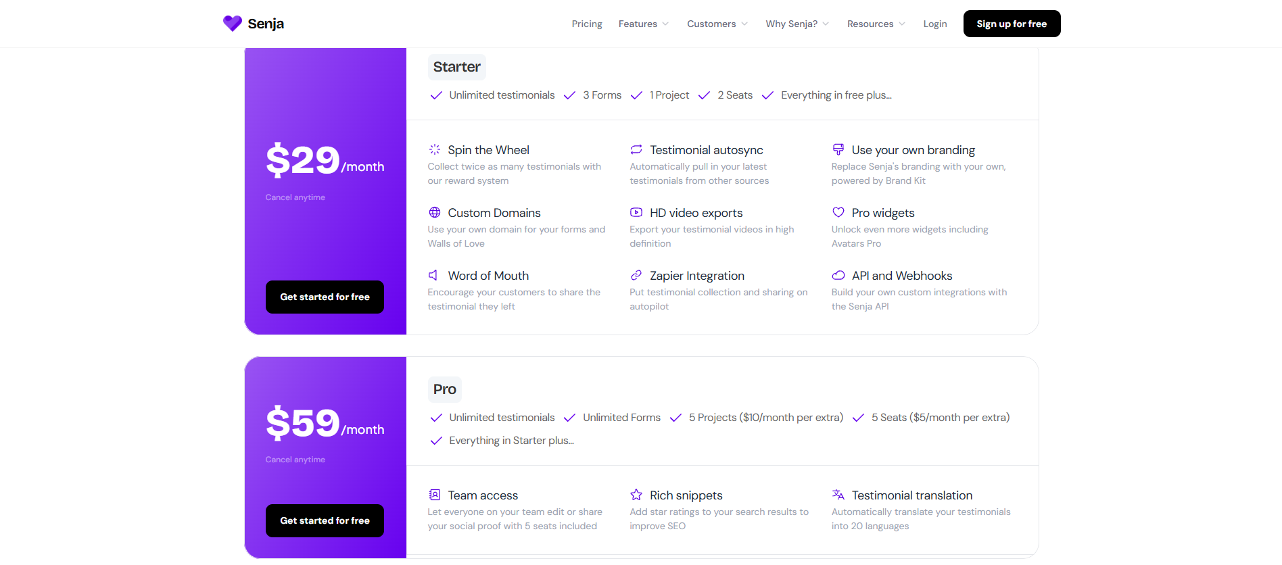Go to Login in the navbar
Viewport: 1282px width, 565px height.
click(935, 24)
